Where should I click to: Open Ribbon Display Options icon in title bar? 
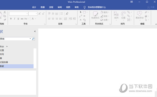click(x=132, y=2)
